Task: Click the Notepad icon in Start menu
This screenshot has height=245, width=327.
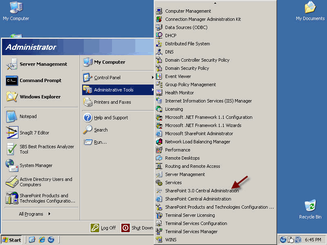Action: point(12,116)
